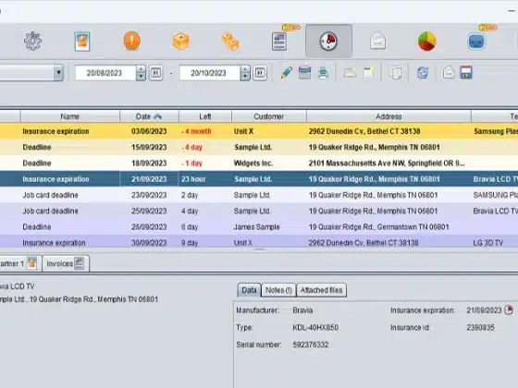This screenshot has width=518, height=388.
Task: Select Job card deadline row dated 23/09/2023
Action: [259, 195]
